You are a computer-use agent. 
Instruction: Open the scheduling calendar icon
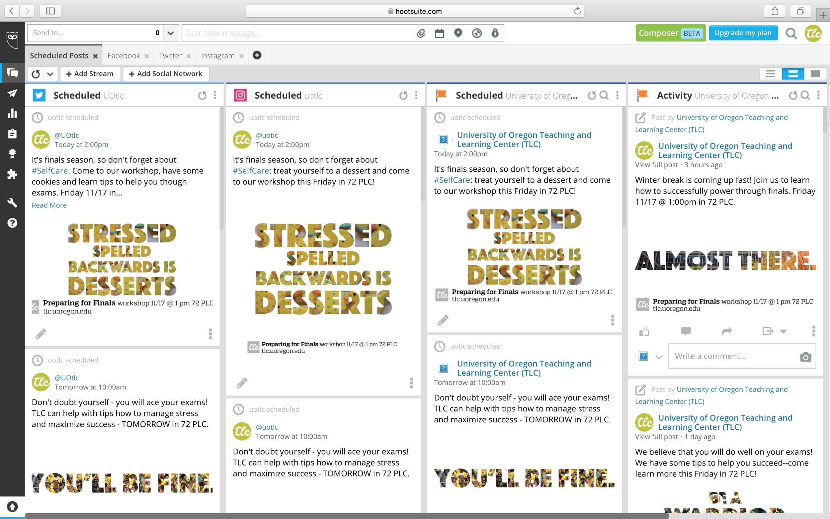(440, 33)
